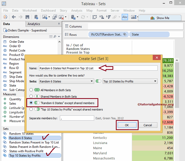Image resolution: width=185 pixels, height=161 pixels.
Task: Select 'All Members in Both Sets' option
Action: [x=31, y=90]
